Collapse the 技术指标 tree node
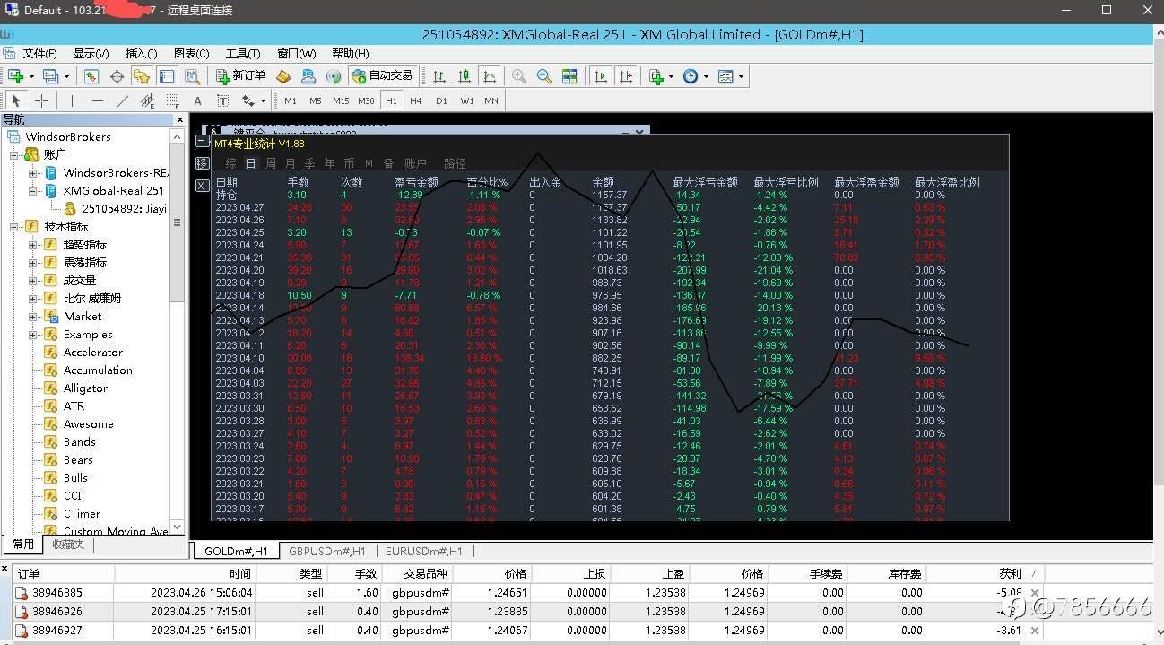The height and width of the screenshot is (645, 1164). tap(15, 227)
